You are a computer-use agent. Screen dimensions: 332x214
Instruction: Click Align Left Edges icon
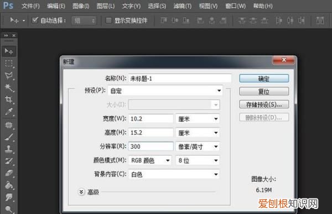click(x=200, y=20)
